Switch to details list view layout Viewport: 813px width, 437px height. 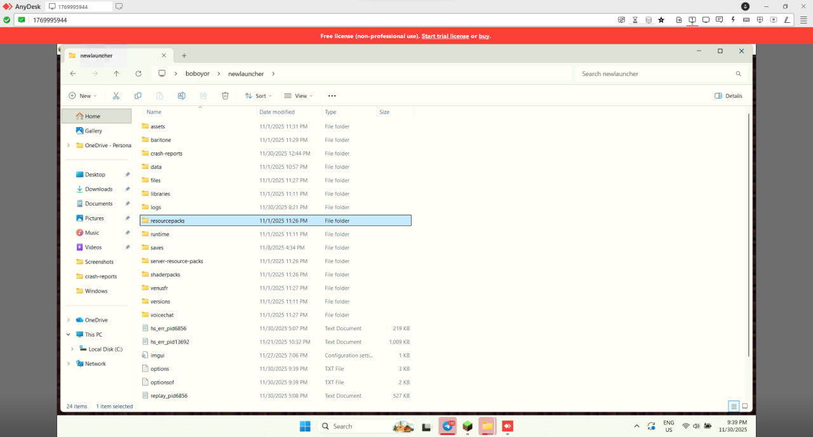(x=734, y=406)
